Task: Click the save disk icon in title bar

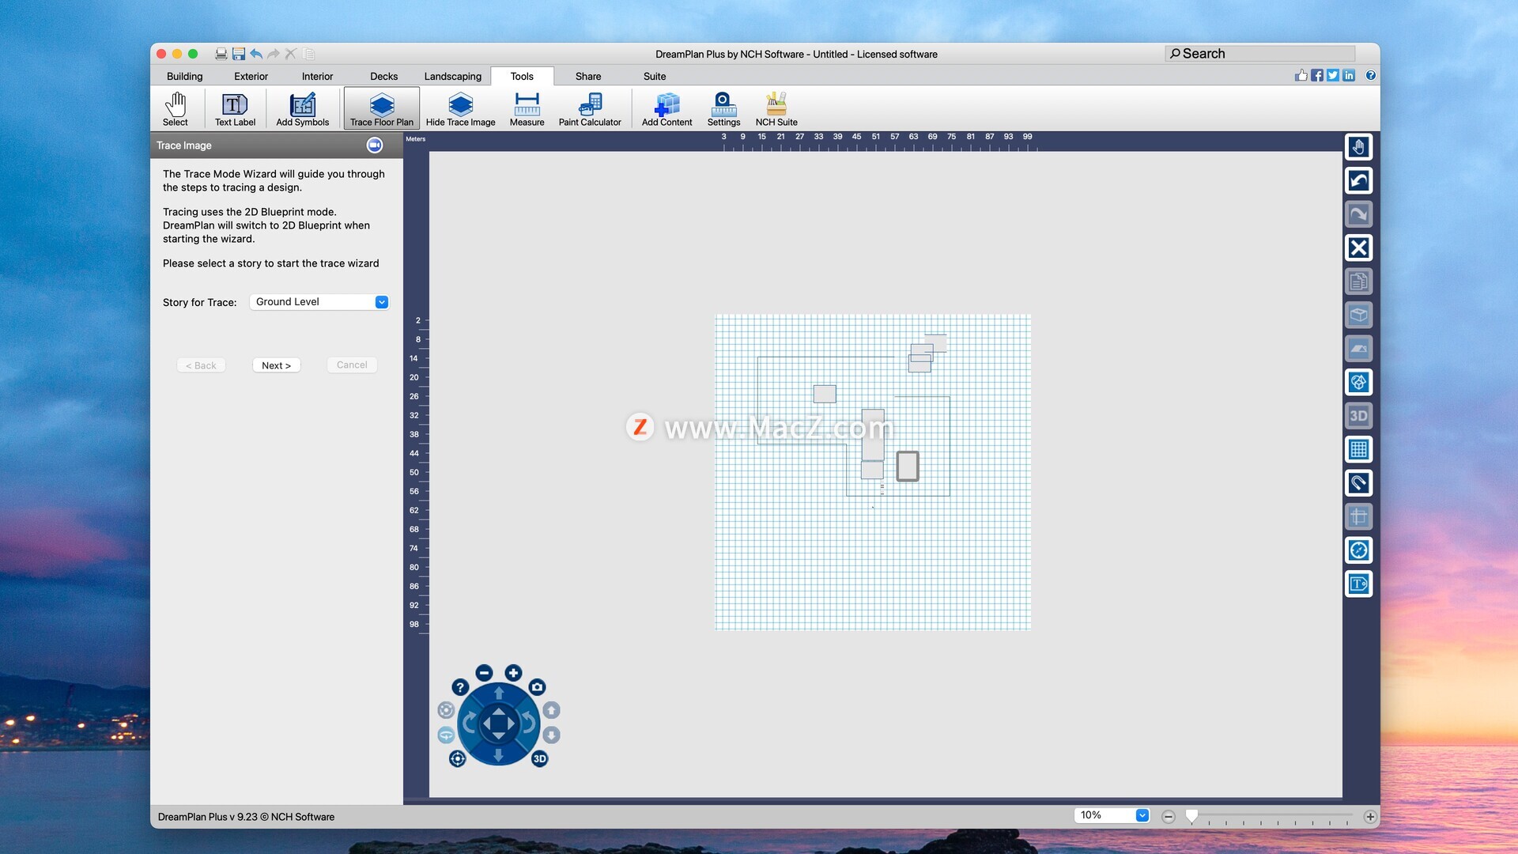Action: (x=239, y=54)
